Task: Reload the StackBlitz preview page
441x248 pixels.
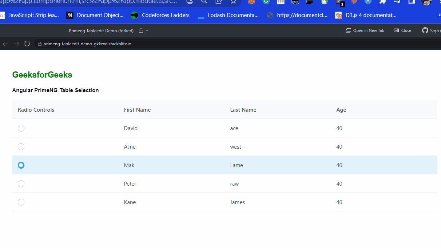Action: tap(27, 44)
